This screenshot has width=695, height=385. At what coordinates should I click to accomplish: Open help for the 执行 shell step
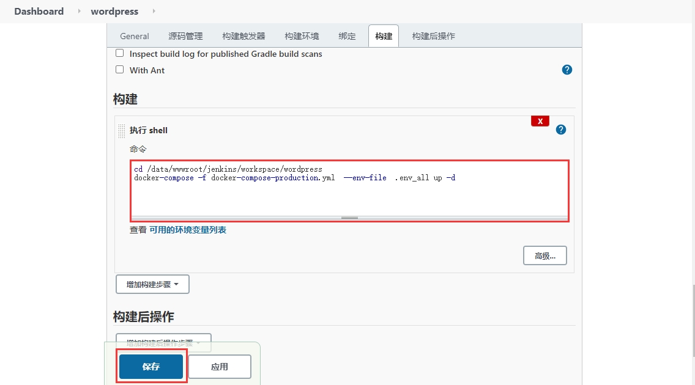tap(560, 130)
